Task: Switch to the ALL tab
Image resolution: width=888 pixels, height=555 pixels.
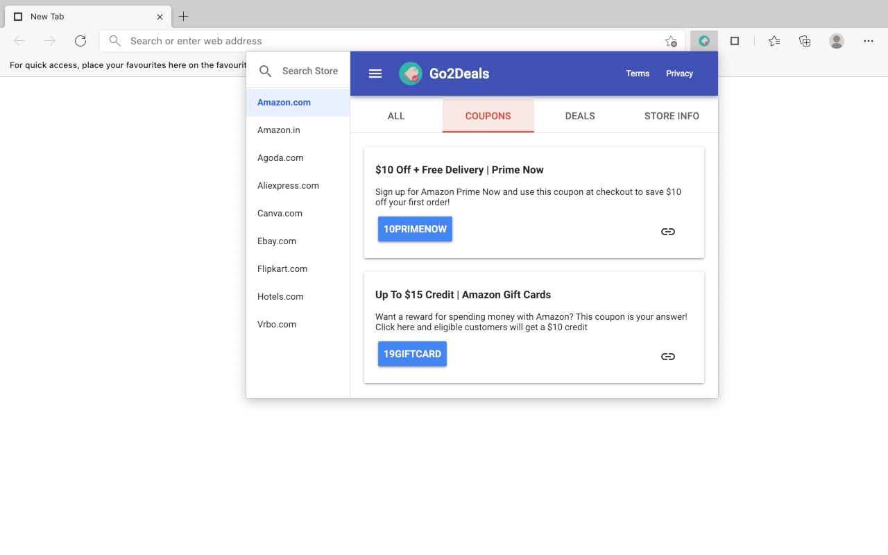Action: 396,116
